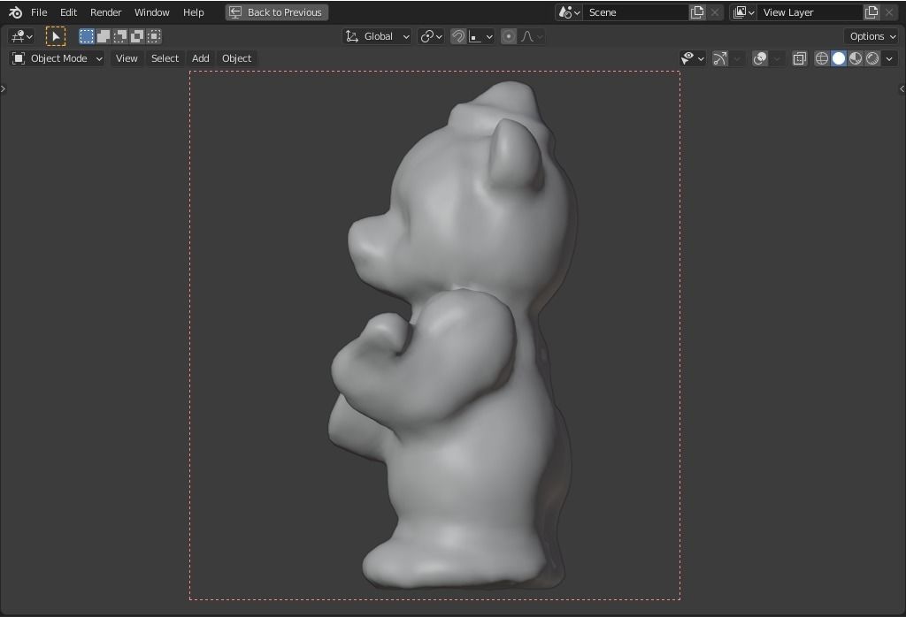This screenshot has width=906, height=617.
Task: Choose the Set new selection mode
Action: coord(87,36)
